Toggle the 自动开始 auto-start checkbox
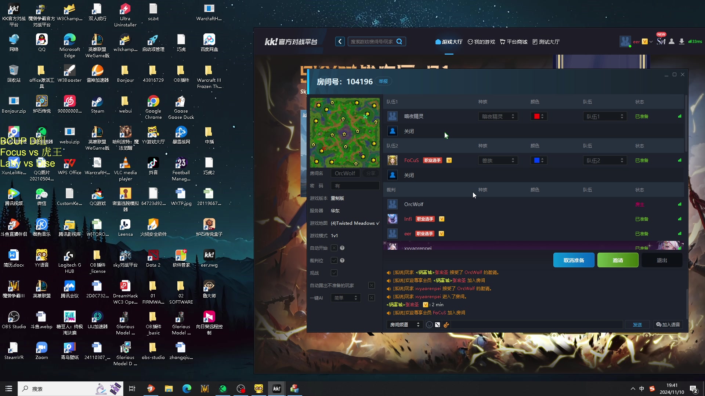The height and width of the screenshot is (396, 705). (x=334, y=248)
